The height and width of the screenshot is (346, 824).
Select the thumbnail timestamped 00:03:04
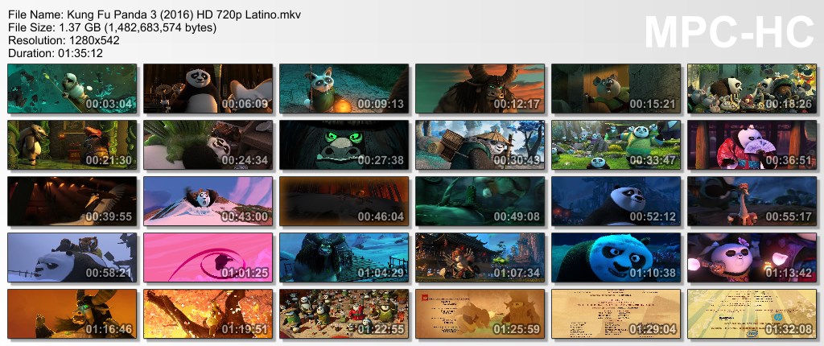(72, 89)
